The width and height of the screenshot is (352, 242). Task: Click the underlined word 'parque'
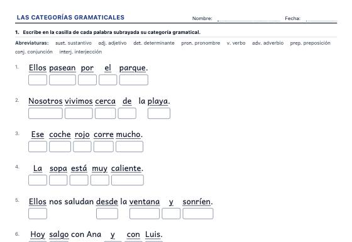click(133, 68)
